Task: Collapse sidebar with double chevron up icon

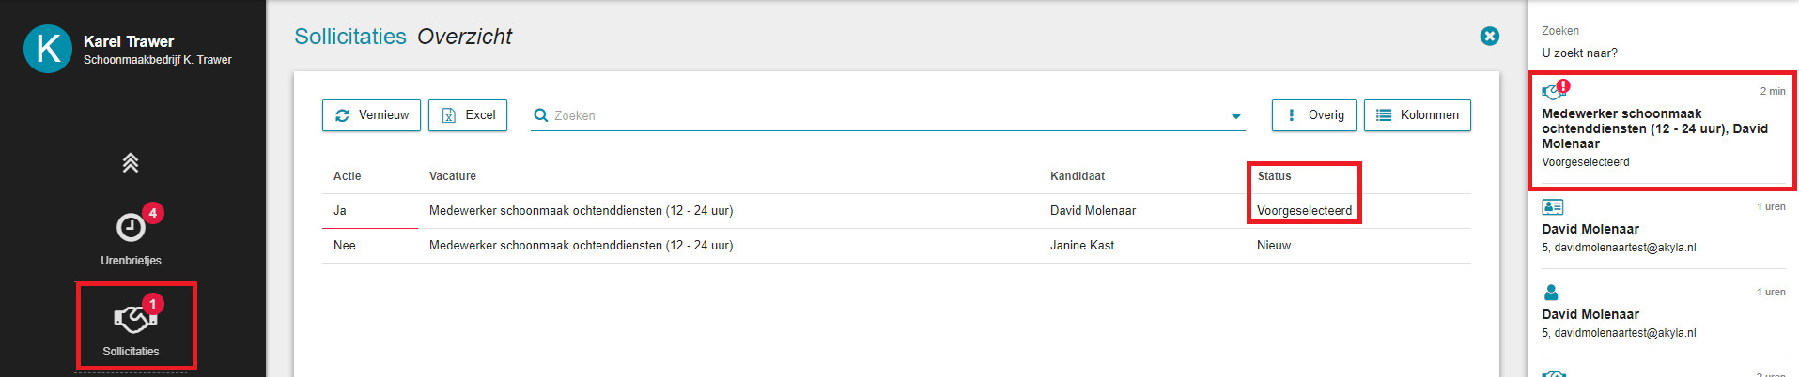Action: [131, 162]
